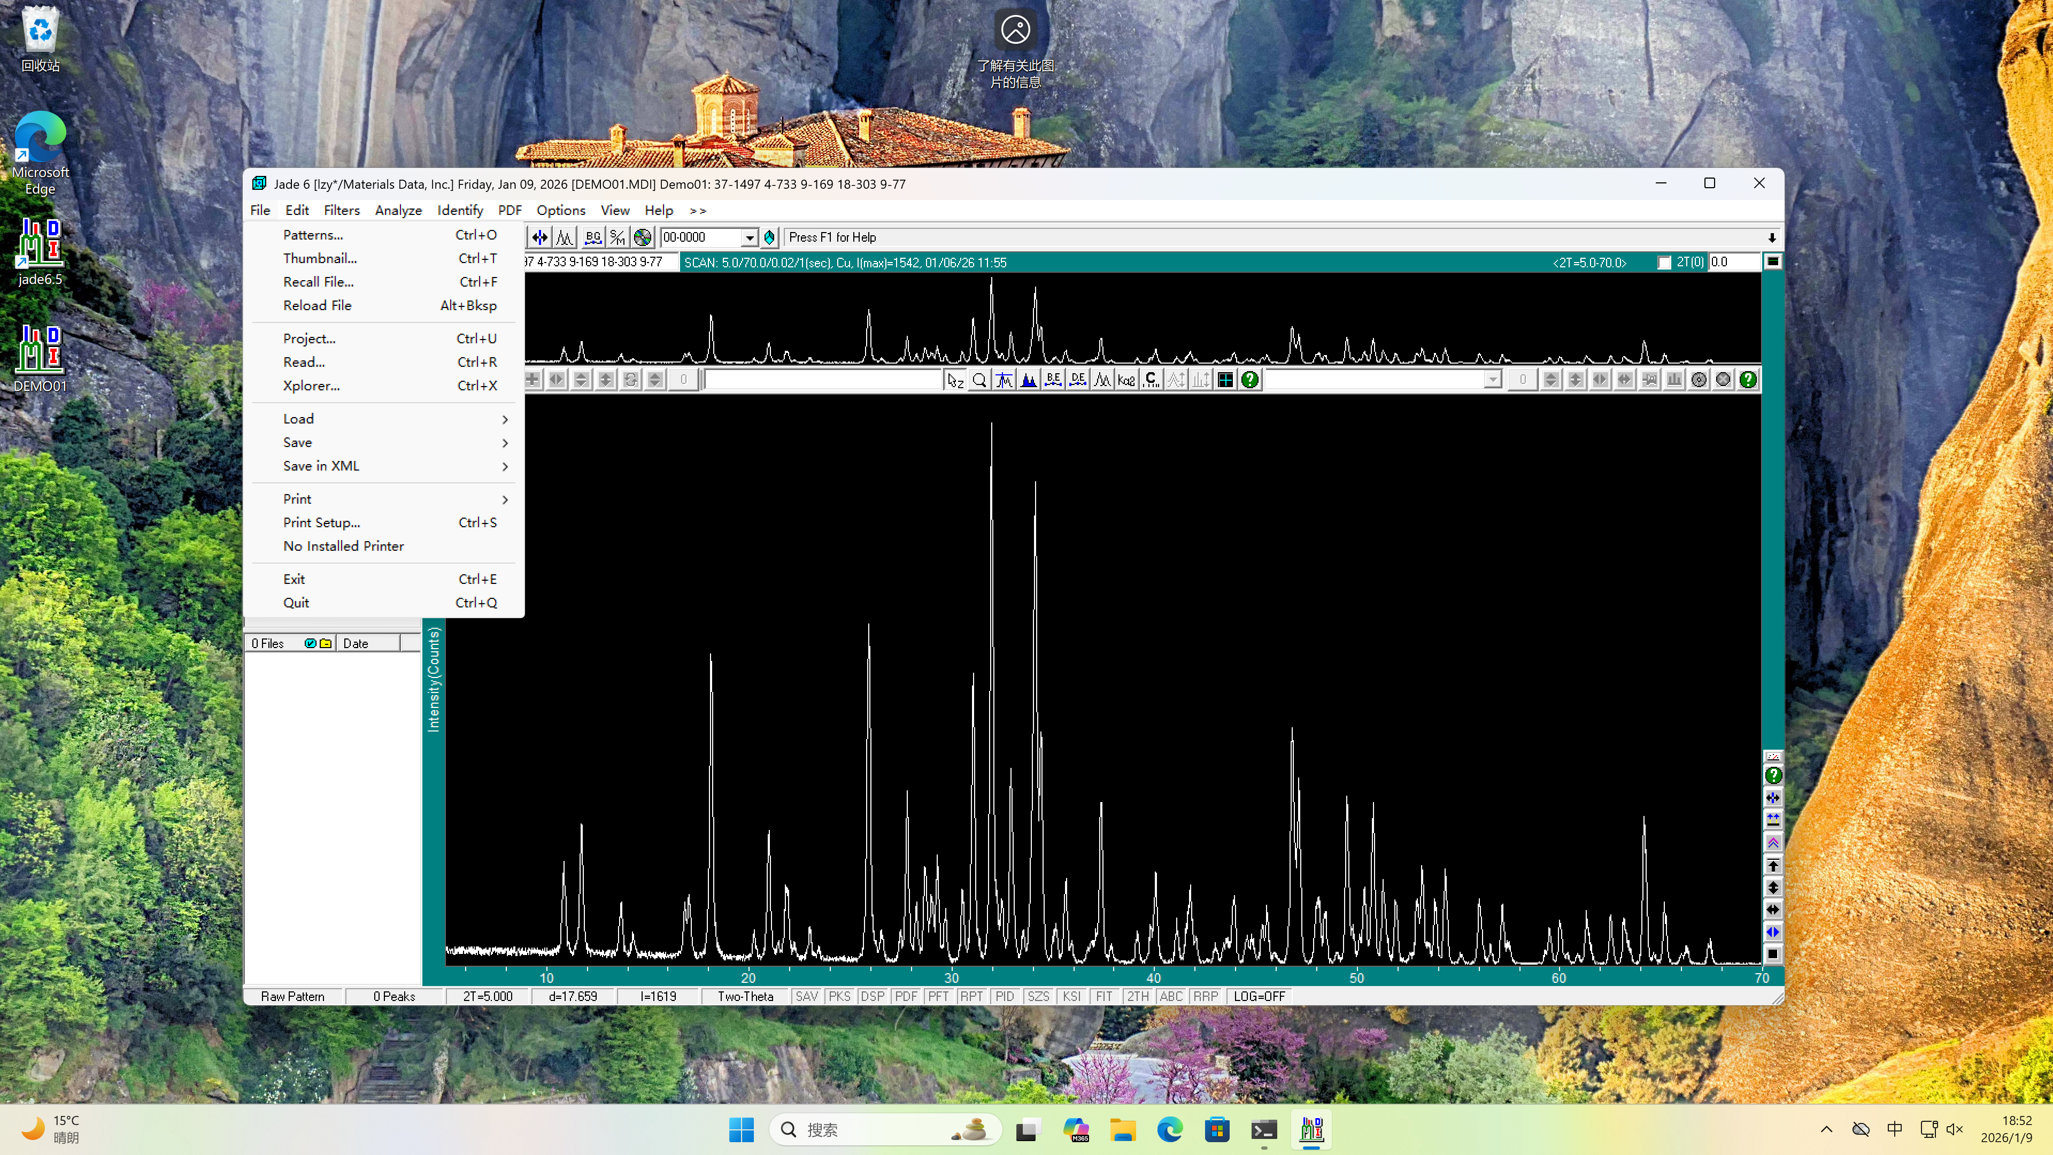Open the 00-0000 PDF number dropdown
Screen dimensions: 2053x1155
749,237
